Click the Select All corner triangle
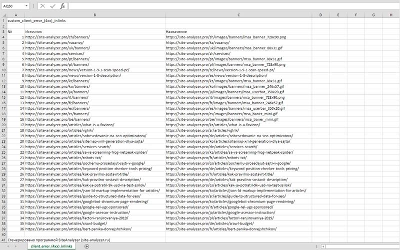This screenshot has height=250, width=400. 4,15
